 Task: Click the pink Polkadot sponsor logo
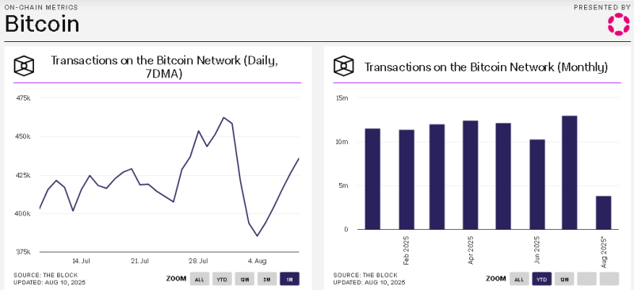(619, 24)
